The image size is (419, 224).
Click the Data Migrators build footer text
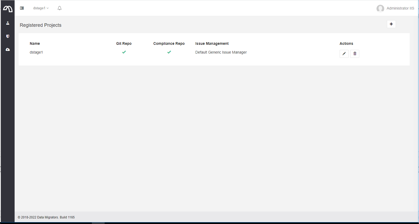coord(46,217)
